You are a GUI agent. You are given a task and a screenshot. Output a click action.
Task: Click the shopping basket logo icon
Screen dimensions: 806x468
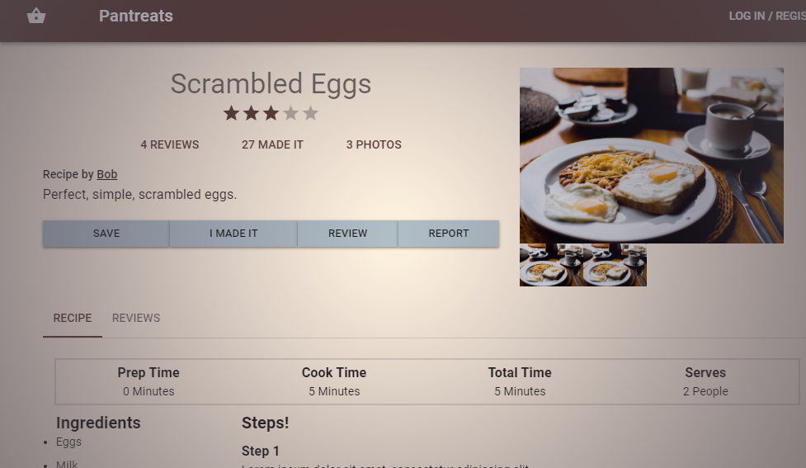36,16
